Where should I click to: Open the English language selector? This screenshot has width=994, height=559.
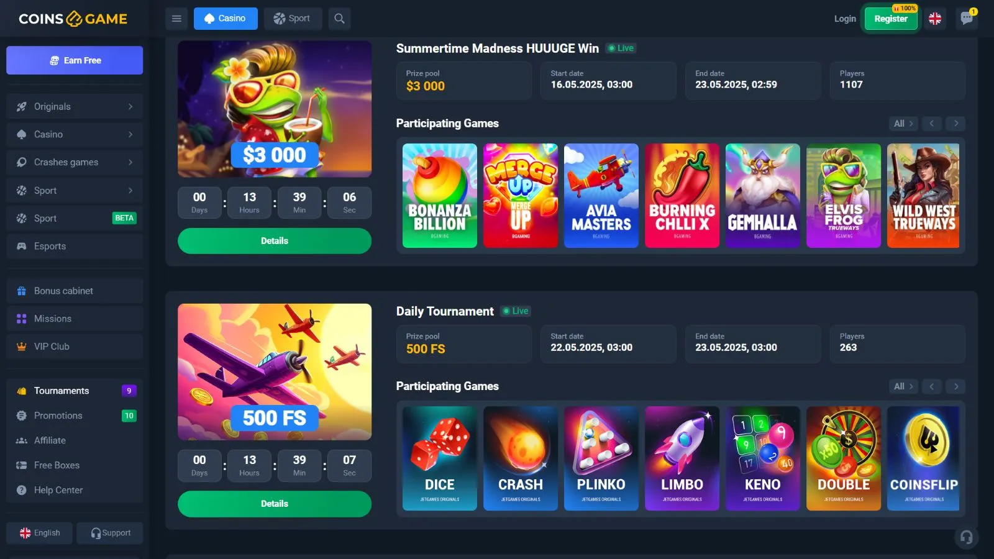pyautogui.click(x=40, y=533)
